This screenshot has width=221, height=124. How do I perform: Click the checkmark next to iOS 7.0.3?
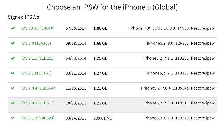coord(13,103)
